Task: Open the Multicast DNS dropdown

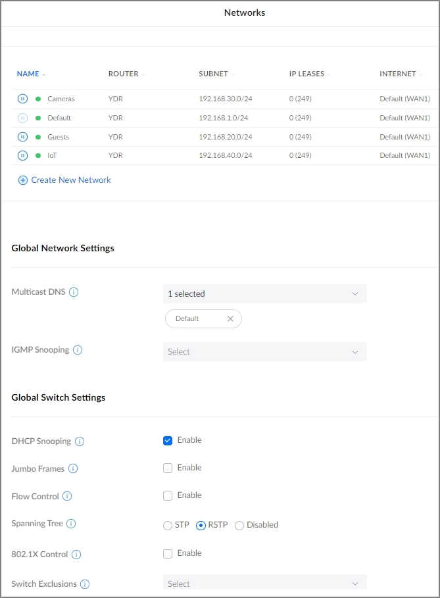Action: 264,293
